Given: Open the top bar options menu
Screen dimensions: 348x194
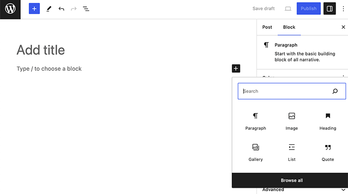Looking at the screenshot, I should pos(343,8).
